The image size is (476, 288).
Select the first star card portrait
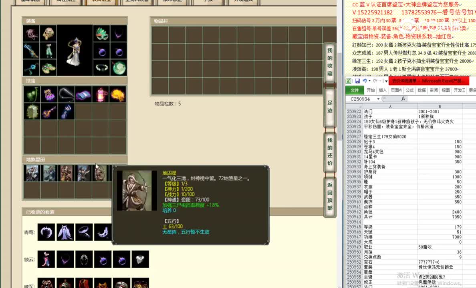(32, 173)
